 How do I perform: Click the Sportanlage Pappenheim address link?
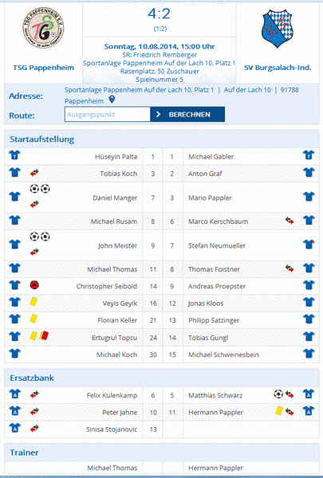(x=139, y=90)
